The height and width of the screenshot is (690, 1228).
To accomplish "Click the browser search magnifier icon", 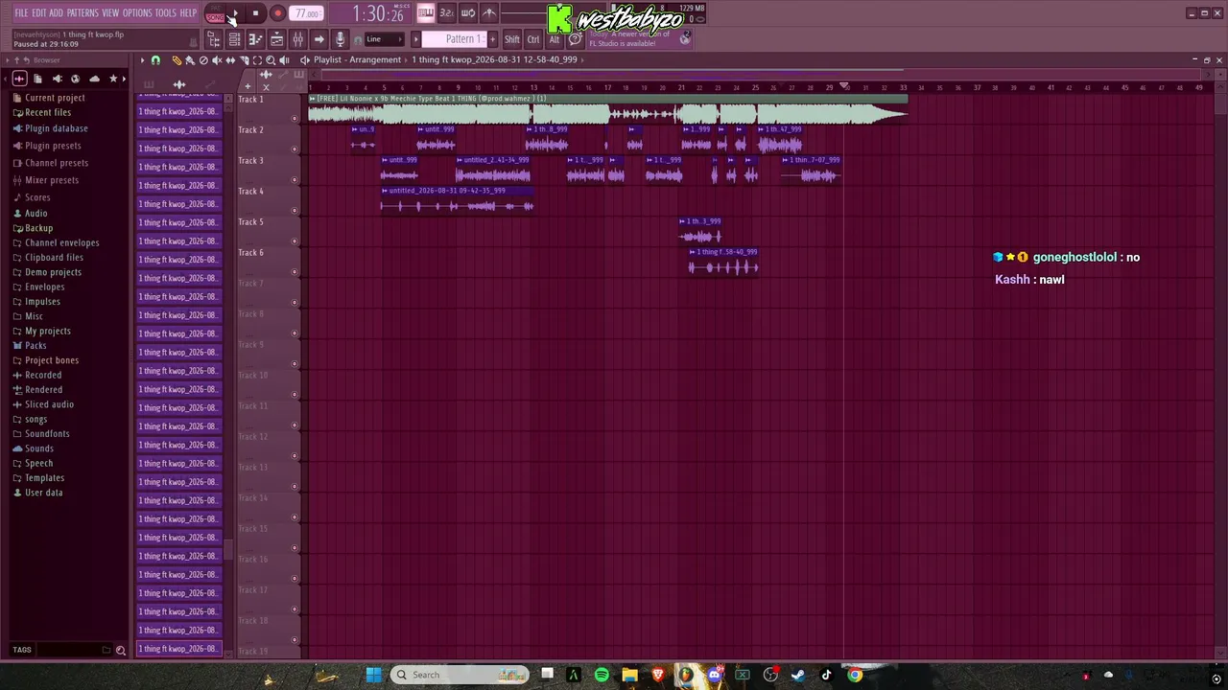I will click(x=121, y=650).
